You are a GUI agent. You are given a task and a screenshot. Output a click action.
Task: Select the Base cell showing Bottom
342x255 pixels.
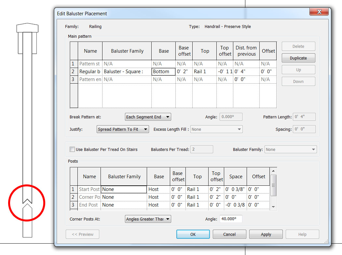[x=163, y=72]
